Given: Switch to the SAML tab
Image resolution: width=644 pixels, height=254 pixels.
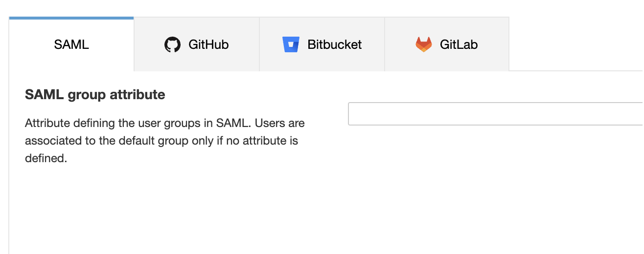Looking at the screenshot, I should (71, 44).
